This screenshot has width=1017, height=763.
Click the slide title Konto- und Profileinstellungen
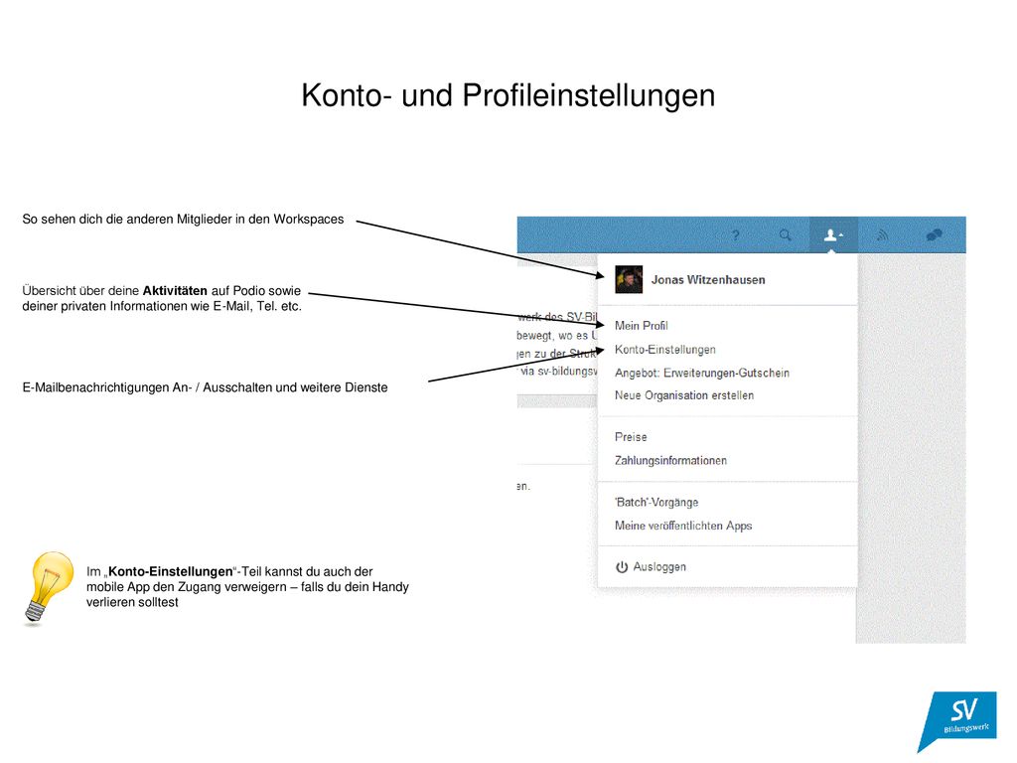[508, 95]
